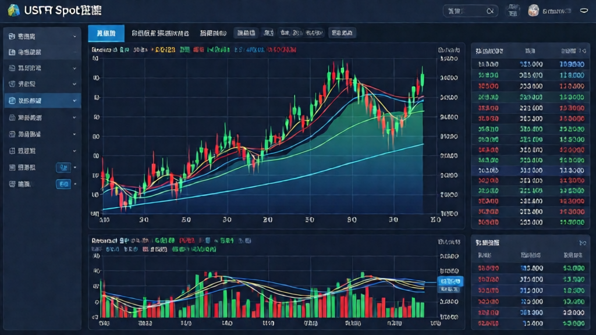Click the icon of the sixth sidebar item
Screen dimensions: 596x335
[12, 117]
